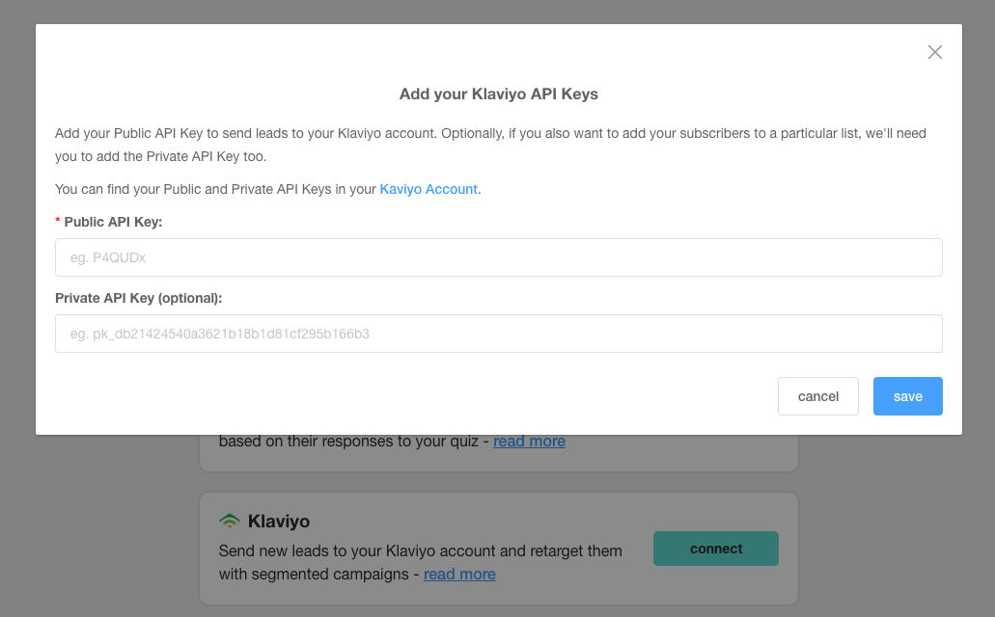Viewport: 995px width, 617px height.
Task: Focus the Private API Key field
Action: point(499,334)
